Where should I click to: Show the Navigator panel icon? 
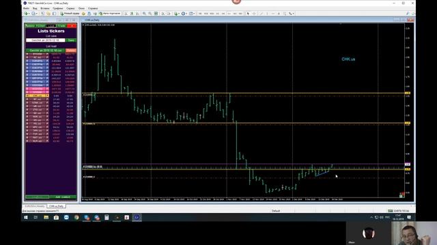click(55, 14)
